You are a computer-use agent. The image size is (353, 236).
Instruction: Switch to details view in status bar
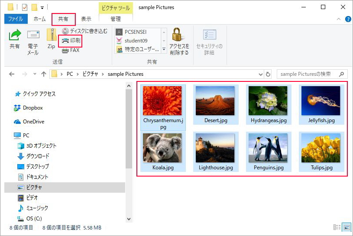click(x=337, y=227)
